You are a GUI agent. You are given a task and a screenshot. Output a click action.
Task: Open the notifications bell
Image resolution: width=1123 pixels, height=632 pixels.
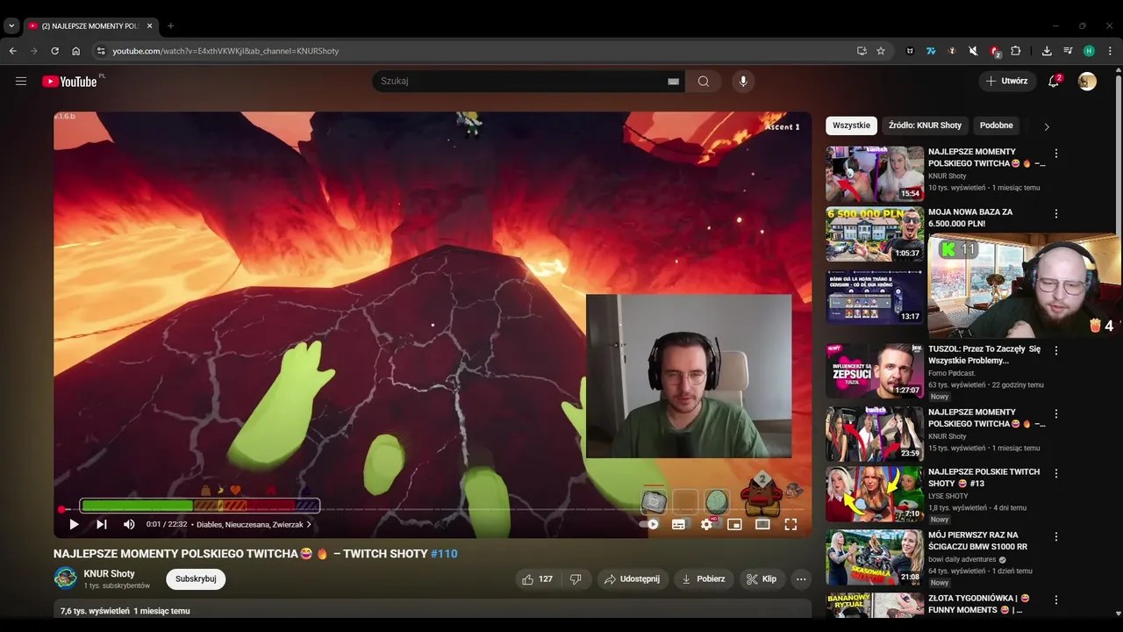[x=1054, y=81]
